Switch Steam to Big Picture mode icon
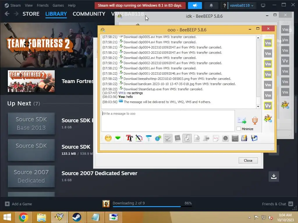This screenshot has width=298, height=223. coord(263,5)
